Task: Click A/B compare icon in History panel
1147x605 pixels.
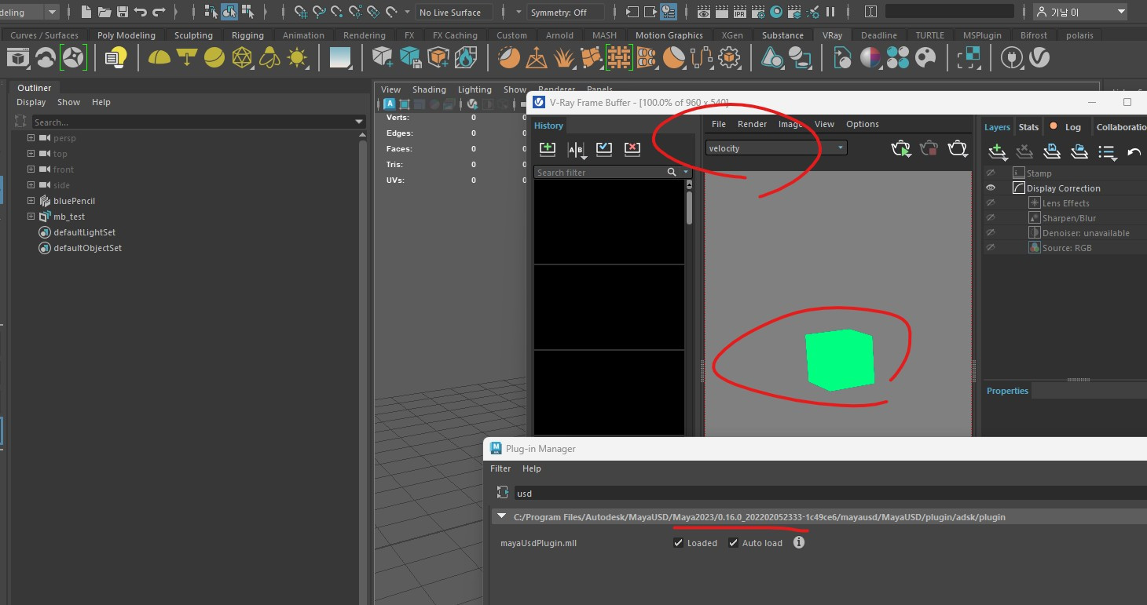Action: point(576,148)
